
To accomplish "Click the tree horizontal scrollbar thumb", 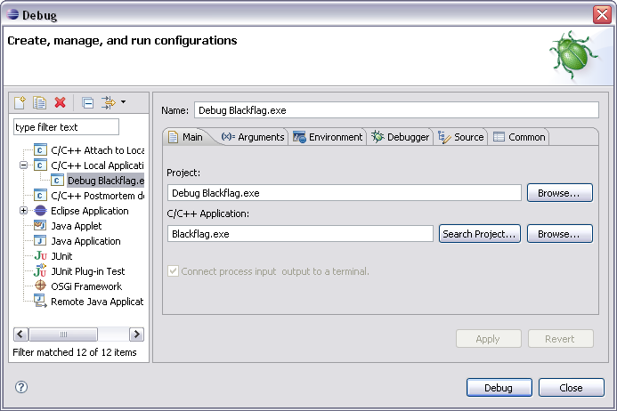I will point(63,334).
